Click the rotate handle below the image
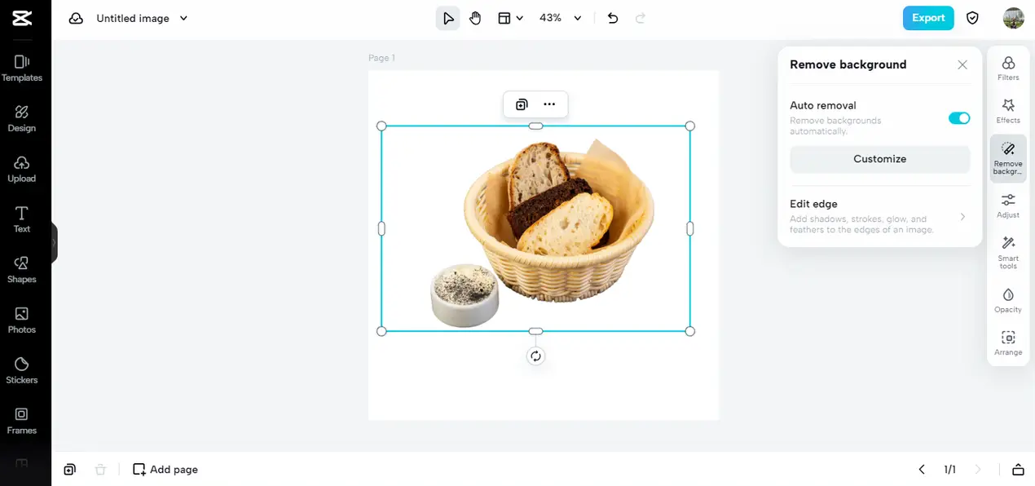 [535, 356]
